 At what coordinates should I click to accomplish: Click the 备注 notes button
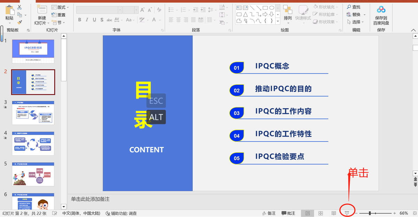(269, 213)
